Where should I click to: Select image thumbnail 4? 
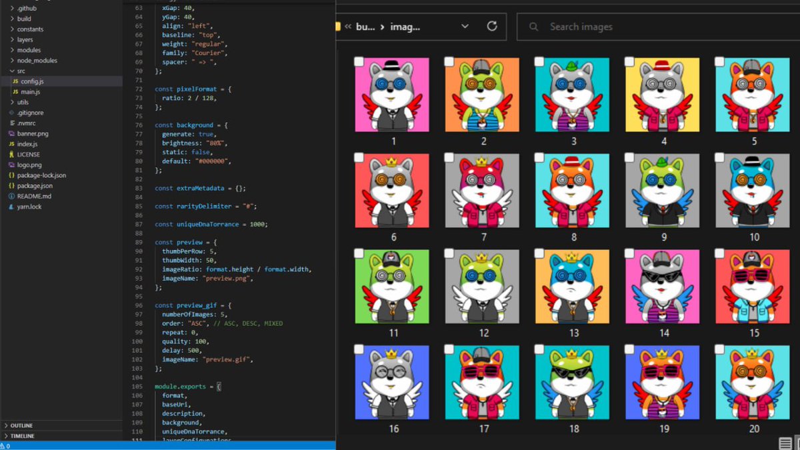pos(663,95)
